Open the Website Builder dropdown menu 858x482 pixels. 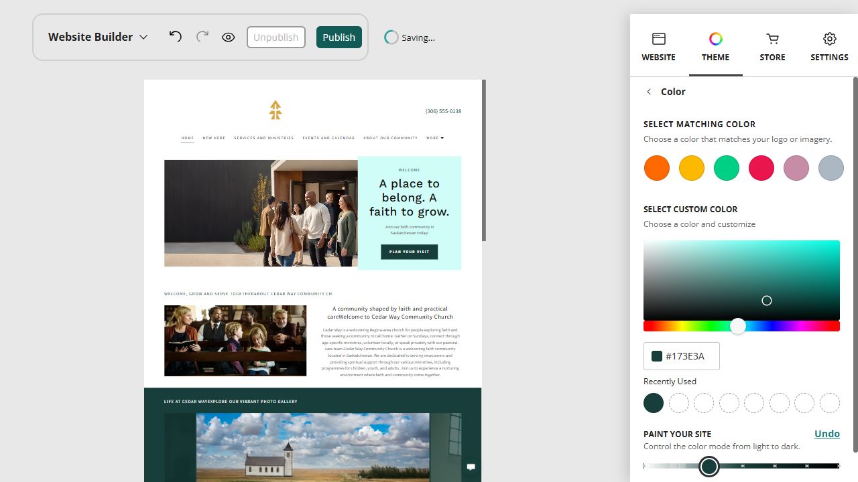98,37
